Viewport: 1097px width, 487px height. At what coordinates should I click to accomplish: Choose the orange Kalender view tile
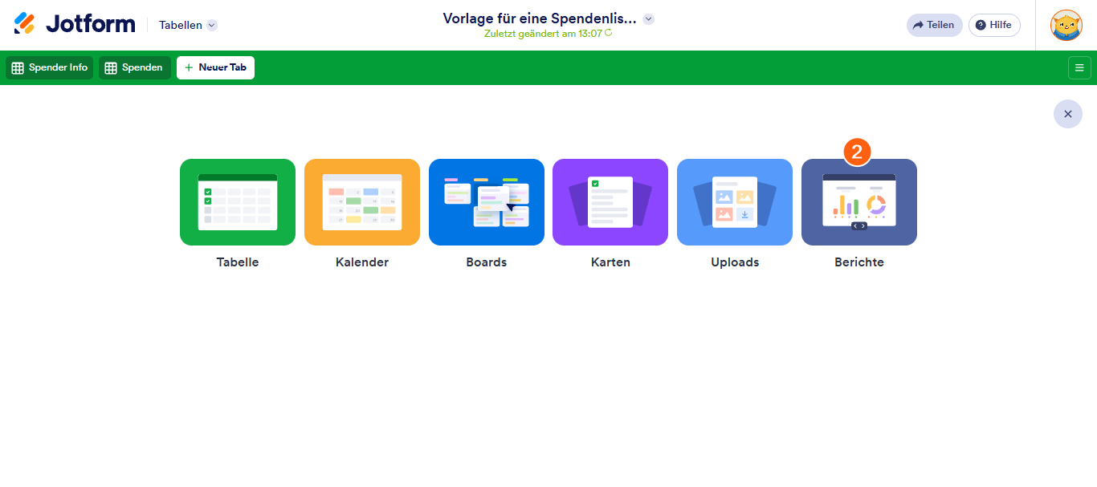[362, 202]
